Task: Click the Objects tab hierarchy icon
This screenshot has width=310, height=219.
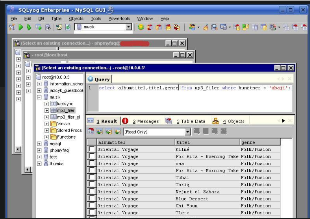Action: (215, 121)
